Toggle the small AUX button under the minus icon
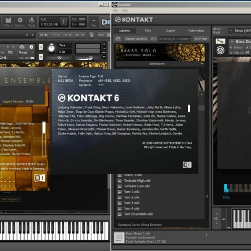The width and height of the screenshot is (251, 251). click(104, 53)
